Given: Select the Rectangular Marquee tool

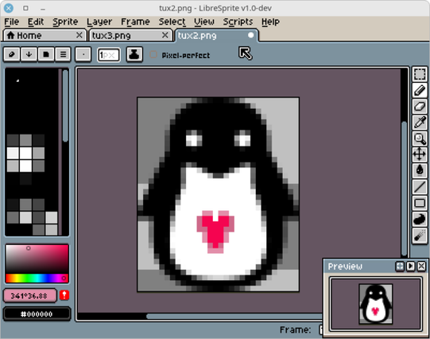Looking at the screenshot, I should tap(420, 74).
